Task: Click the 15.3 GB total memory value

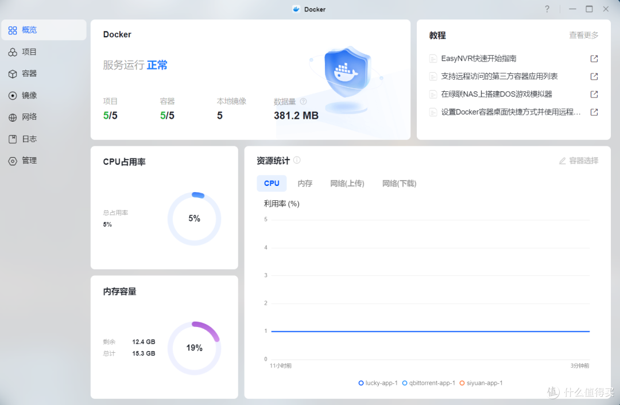Action: [144, 353]
